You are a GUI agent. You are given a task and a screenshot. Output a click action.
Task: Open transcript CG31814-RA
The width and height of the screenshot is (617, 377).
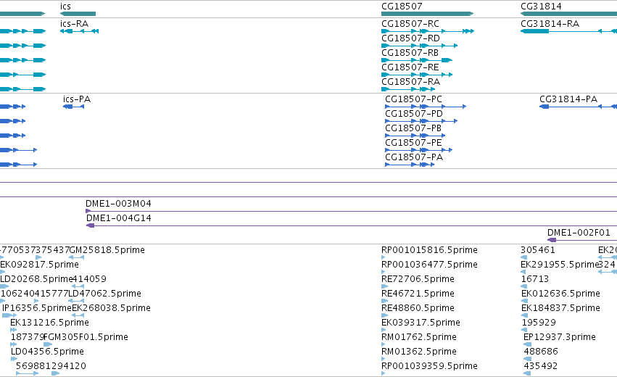pos(550,24)
